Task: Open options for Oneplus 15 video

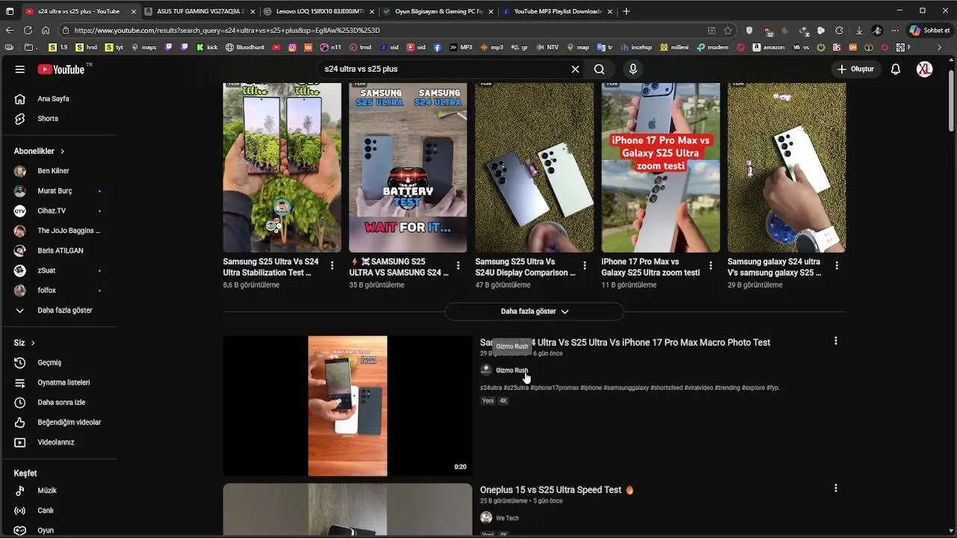Action: [x=835, y=488]
